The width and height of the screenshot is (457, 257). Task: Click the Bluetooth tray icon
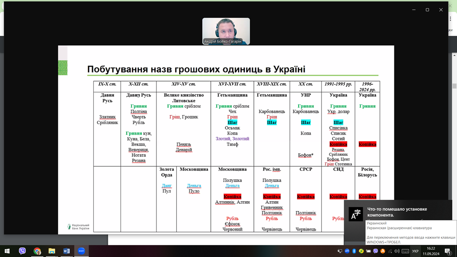coord(354,251)
